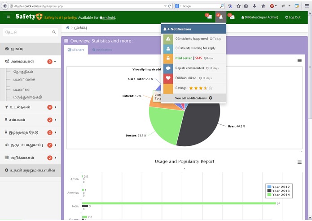Screen dimensions: 312x221
Task: Open the URL bar history dropdown arrow
Action: pyautogui.click(x=165, y=6)
